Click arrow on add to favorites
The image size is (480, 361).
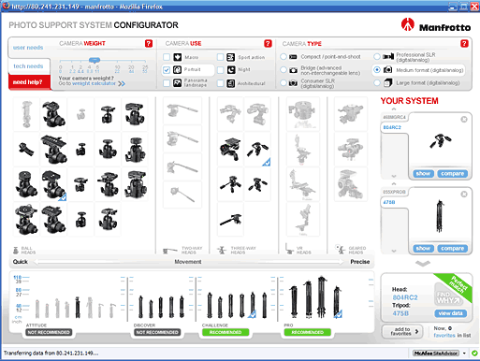coord(416,331)
